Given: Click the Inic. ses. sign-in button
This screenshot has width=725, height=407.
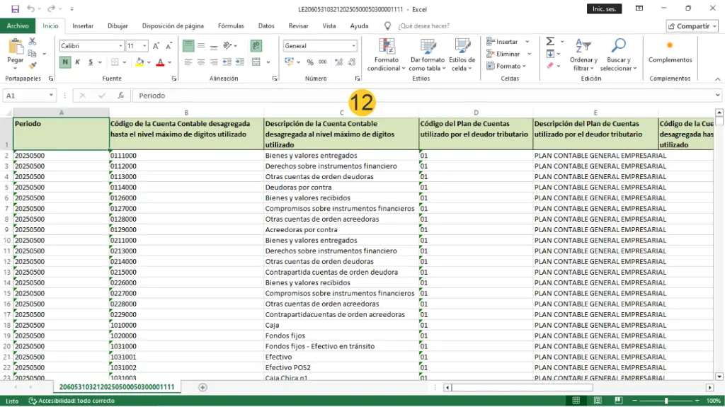Looking at the screenshot, I should (604, 8).
